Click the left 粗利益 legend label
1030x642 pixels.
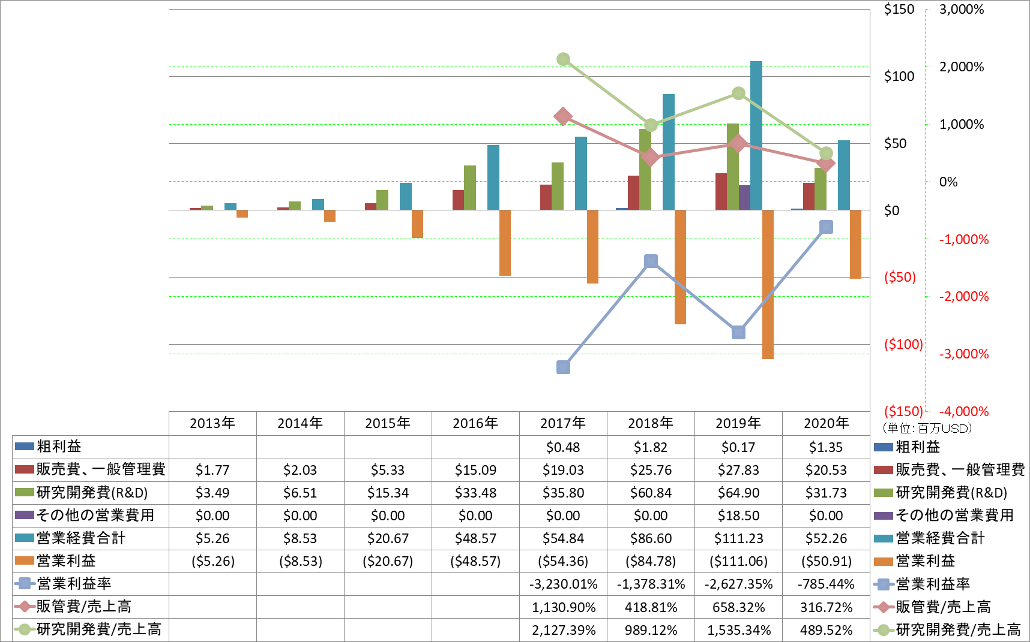(x=59, y=447)
